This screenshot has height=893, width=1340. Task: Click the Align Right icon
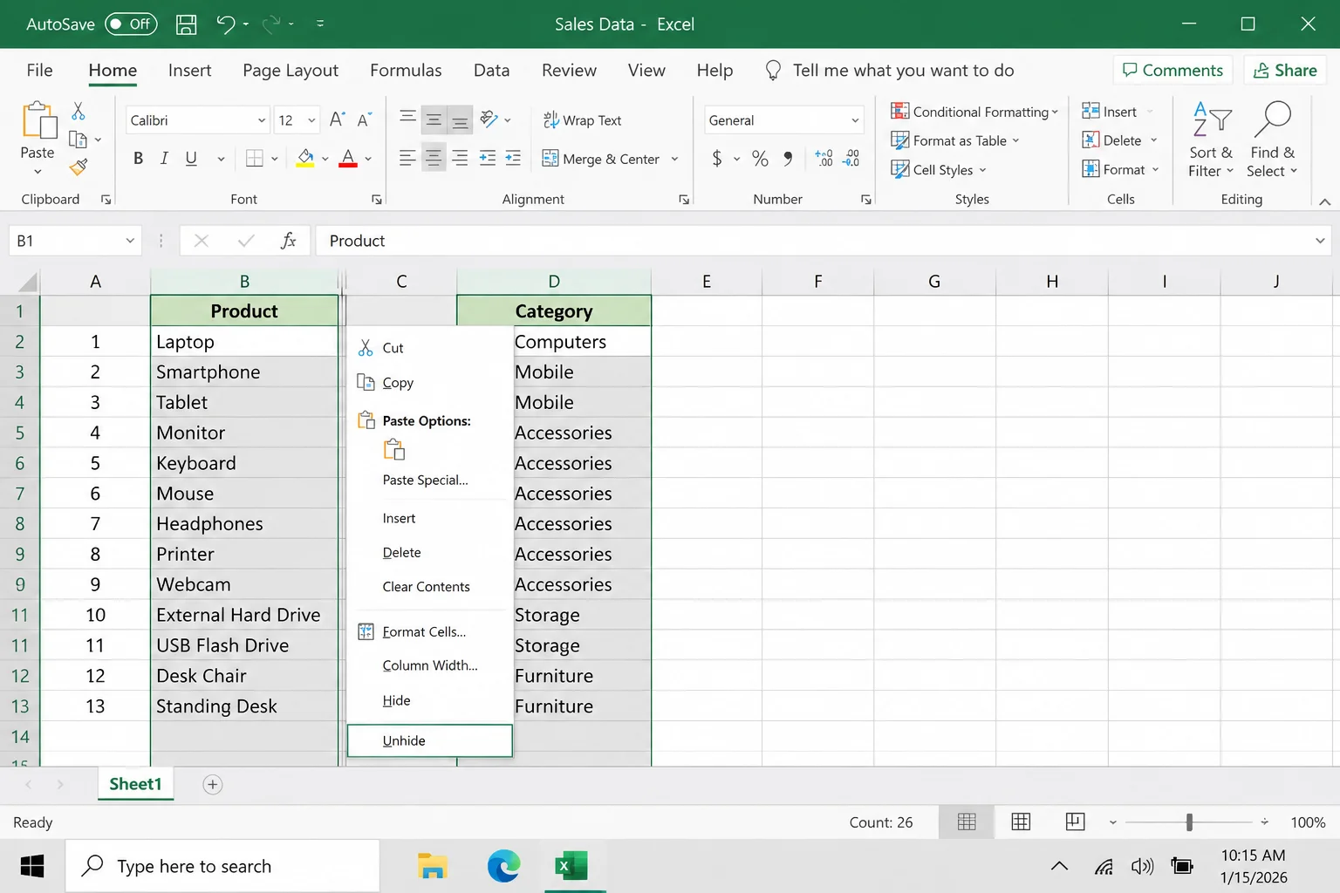pyautogui.click(x=460, y=158)
